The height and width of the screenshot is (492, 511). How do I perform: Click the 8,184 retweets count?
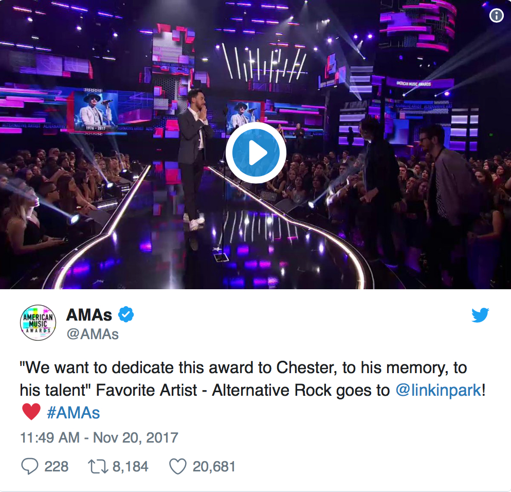click(130, 467)
